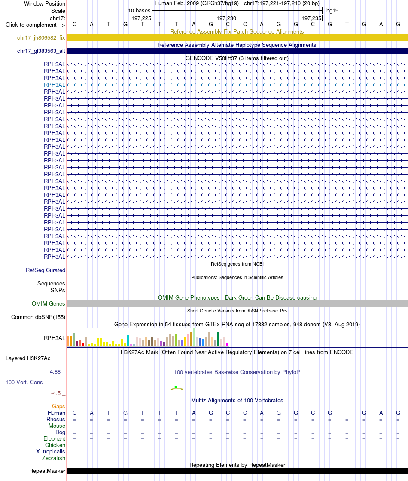
Task: Click the RepeatMasker track label
Action: 47,471
